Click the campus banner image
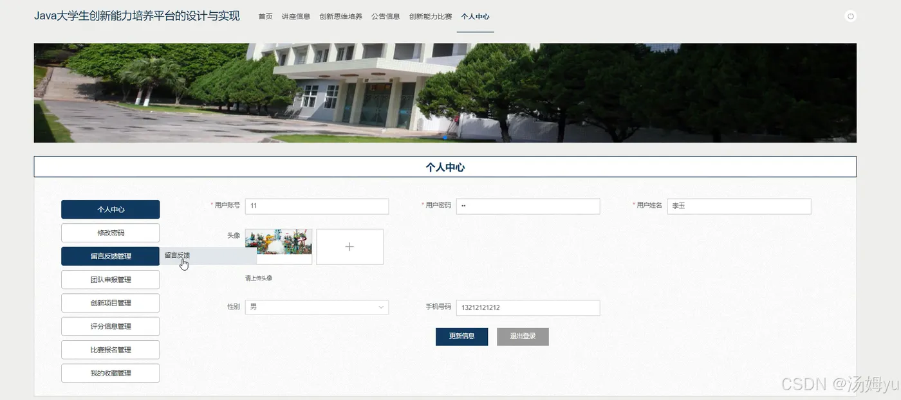 point(445,93)
